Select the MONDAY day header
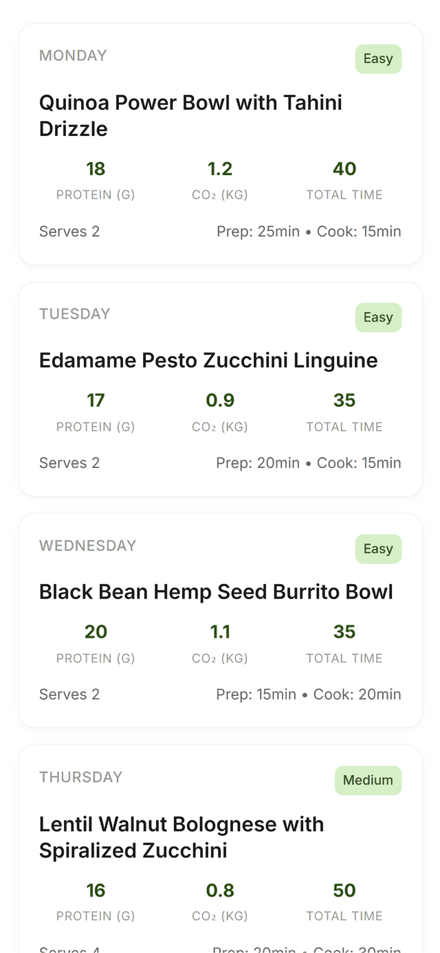Viewport: 440px width, 953px height. click(x=73, y=55)
